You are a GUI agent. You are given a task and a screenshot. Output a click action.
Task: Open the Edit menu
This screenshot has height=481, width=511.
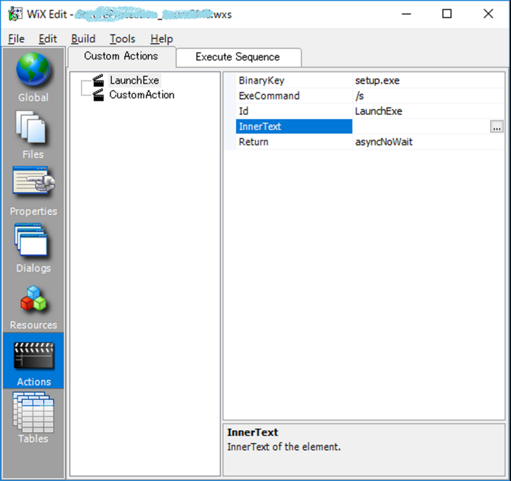tap(47, 39)
